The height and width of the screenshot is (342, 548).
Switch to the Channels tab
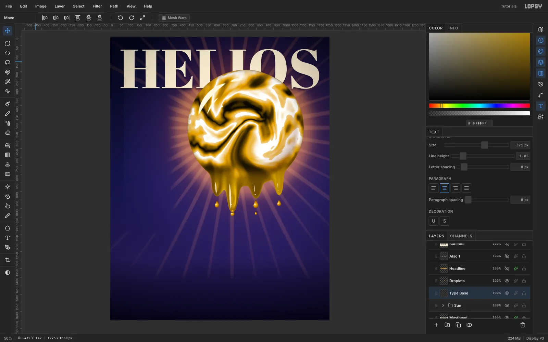click(461, 236)
